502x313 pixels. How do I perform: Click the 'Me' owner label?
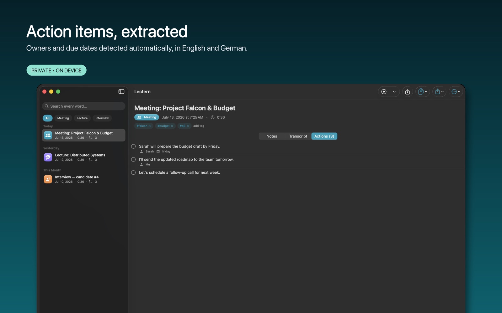point(148,165)
